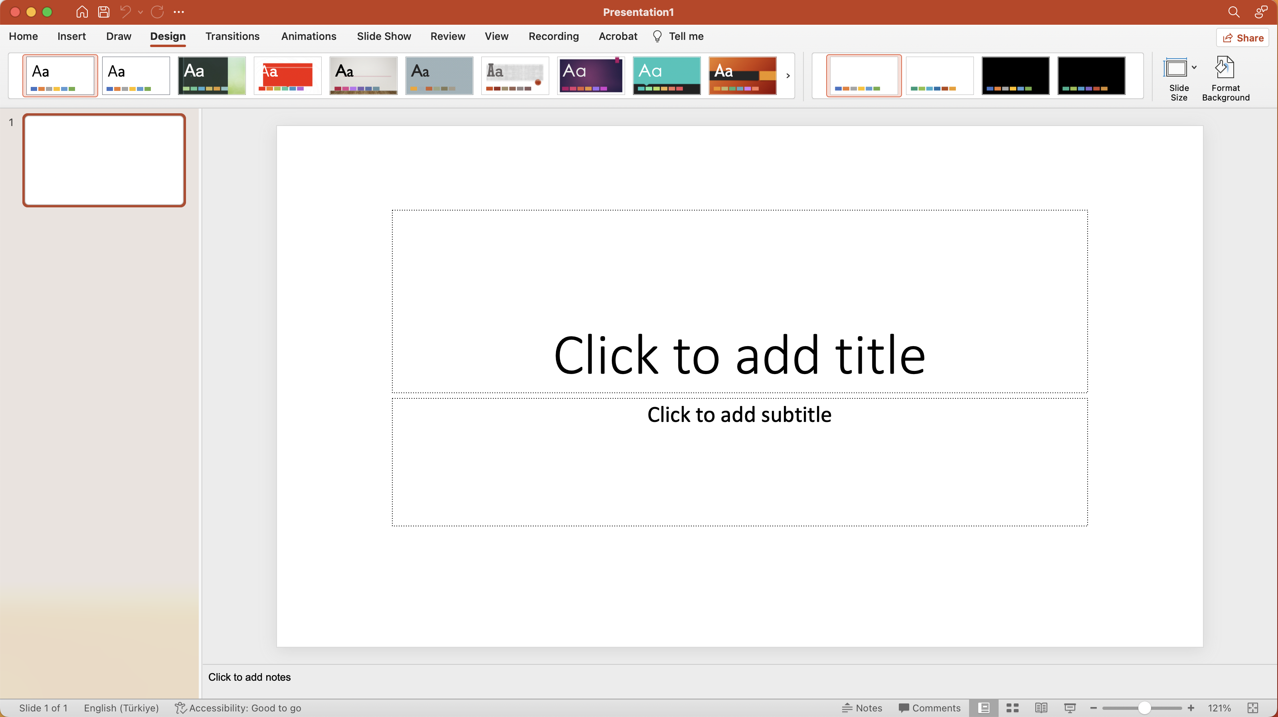Screen dimensions: 1278x717
Task: Click the subtitle placeholder
Action: [739, 462]
